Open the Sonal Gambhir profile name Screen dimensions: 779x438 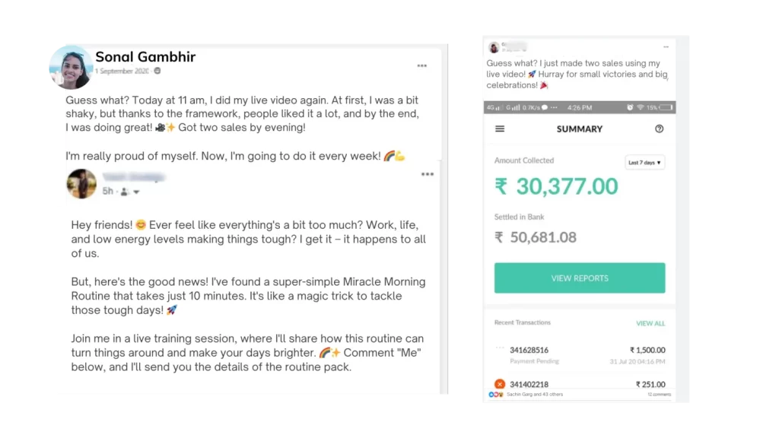(x=145, y=56)
